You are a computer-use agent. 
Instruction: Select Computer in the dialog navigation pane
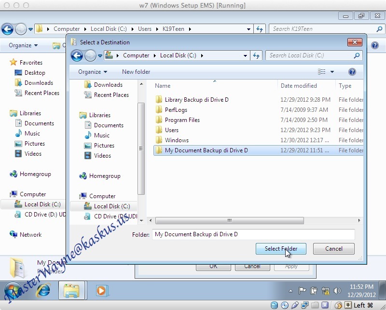(x=97, y=196)
